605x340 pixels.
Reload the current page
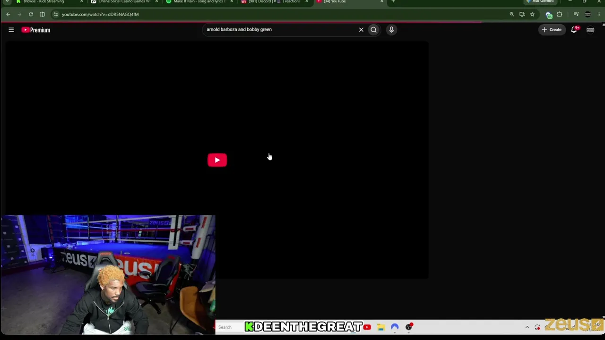tap(31, 15)
